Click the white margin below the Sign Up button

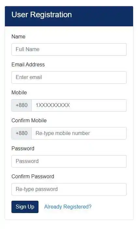pos(25,216)
